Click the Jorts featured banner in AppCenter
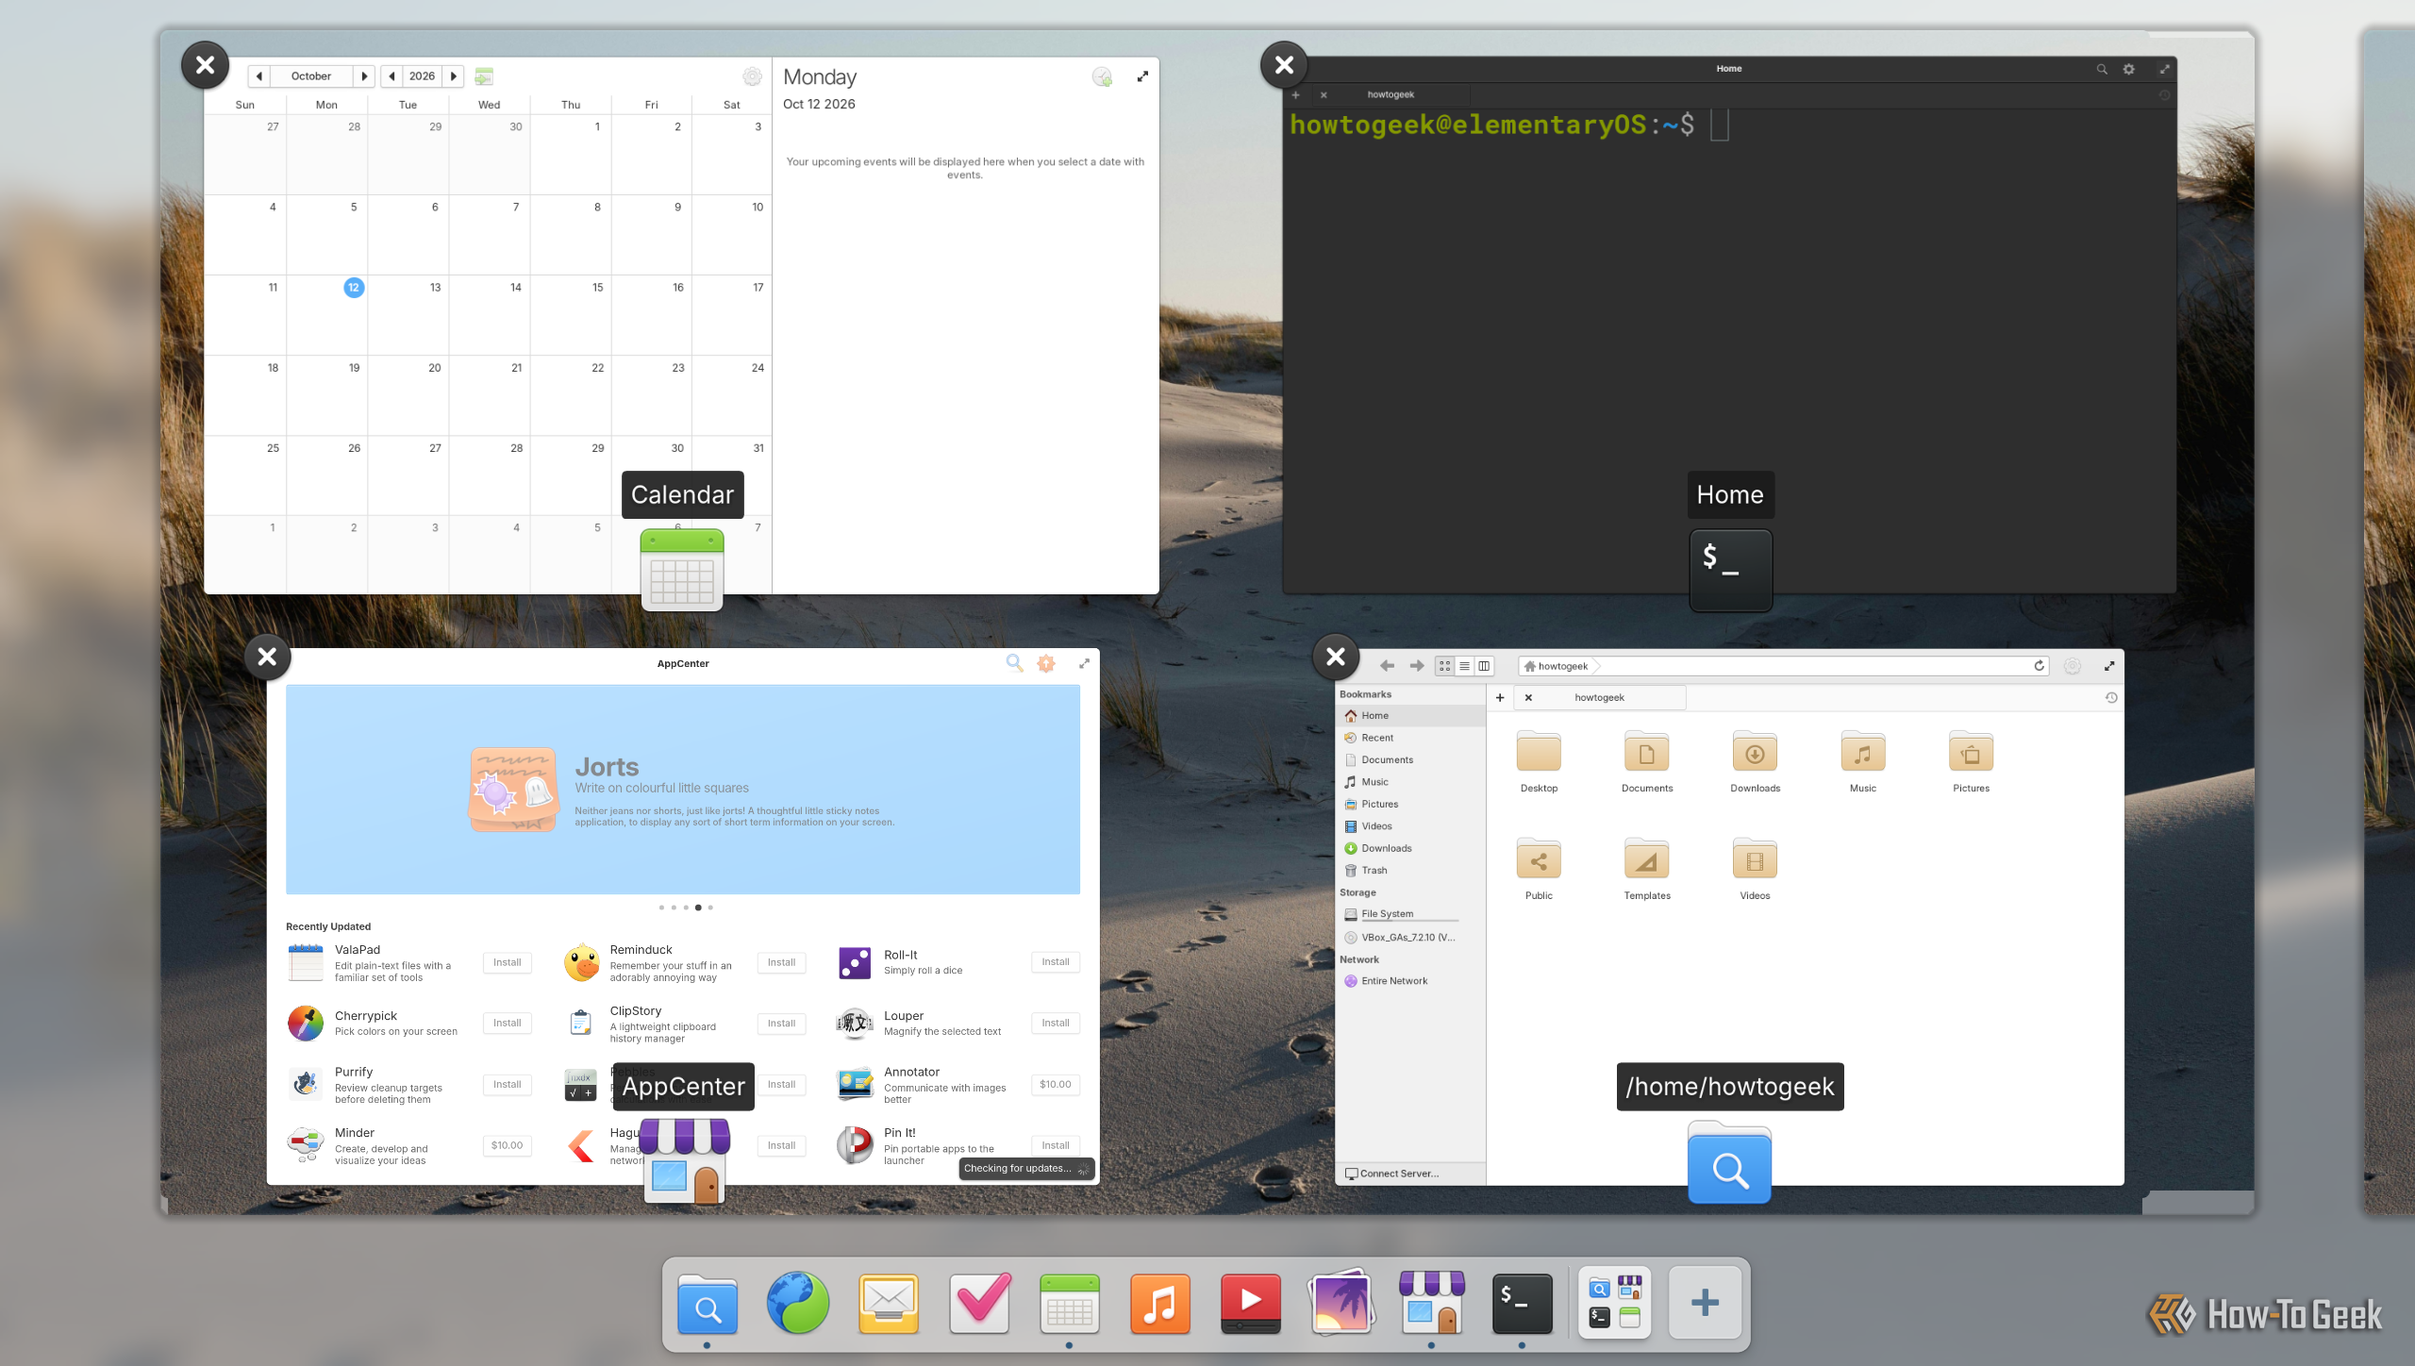This screenshot has width=2415, height=1366. click(682, 790)
